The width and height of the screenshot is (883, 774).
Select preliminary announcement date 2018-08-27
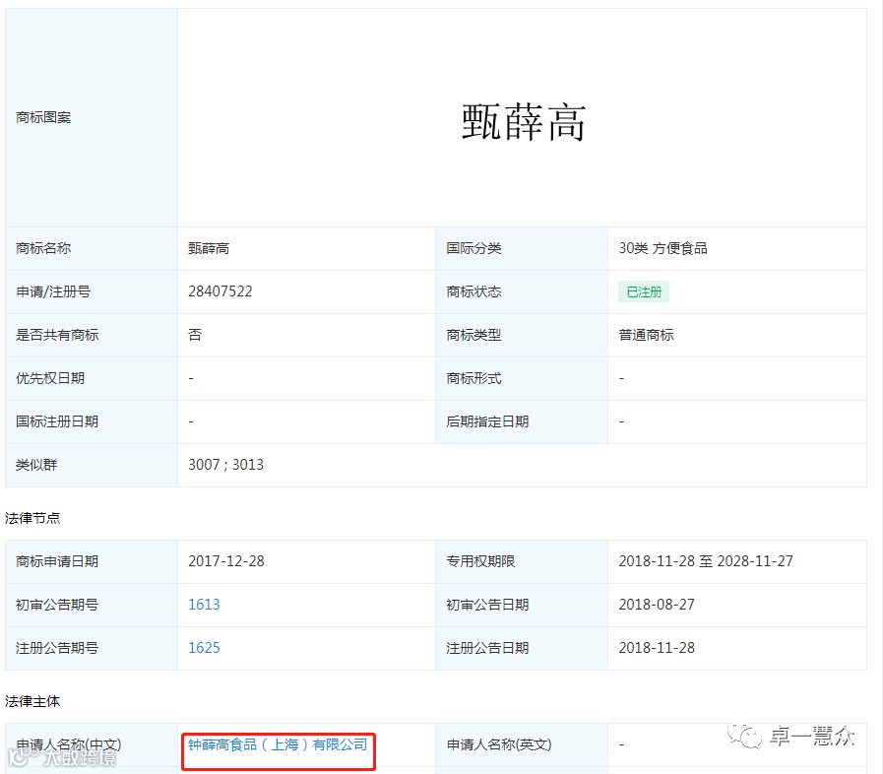coord(657,605)
